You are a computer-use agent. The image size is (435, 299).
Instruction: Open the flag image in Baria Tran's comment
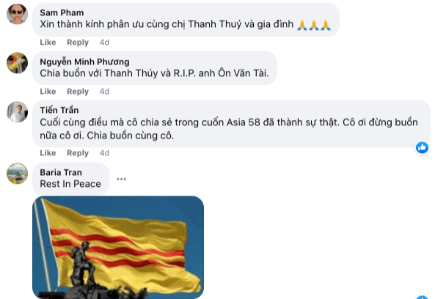[x=118, y=247]
